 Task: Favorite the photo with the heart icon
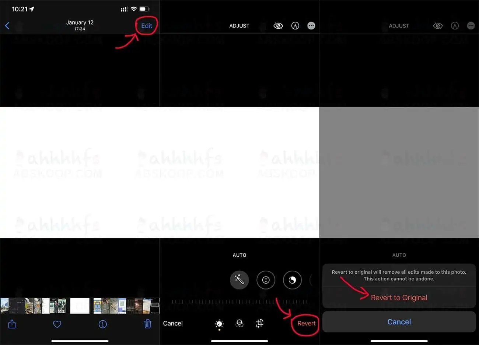57,324
